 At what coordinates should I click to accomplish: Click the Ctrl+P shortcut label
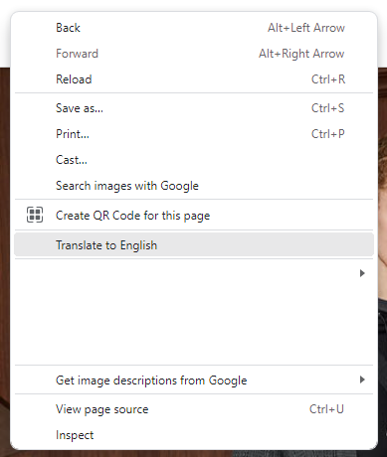point(328,134)
